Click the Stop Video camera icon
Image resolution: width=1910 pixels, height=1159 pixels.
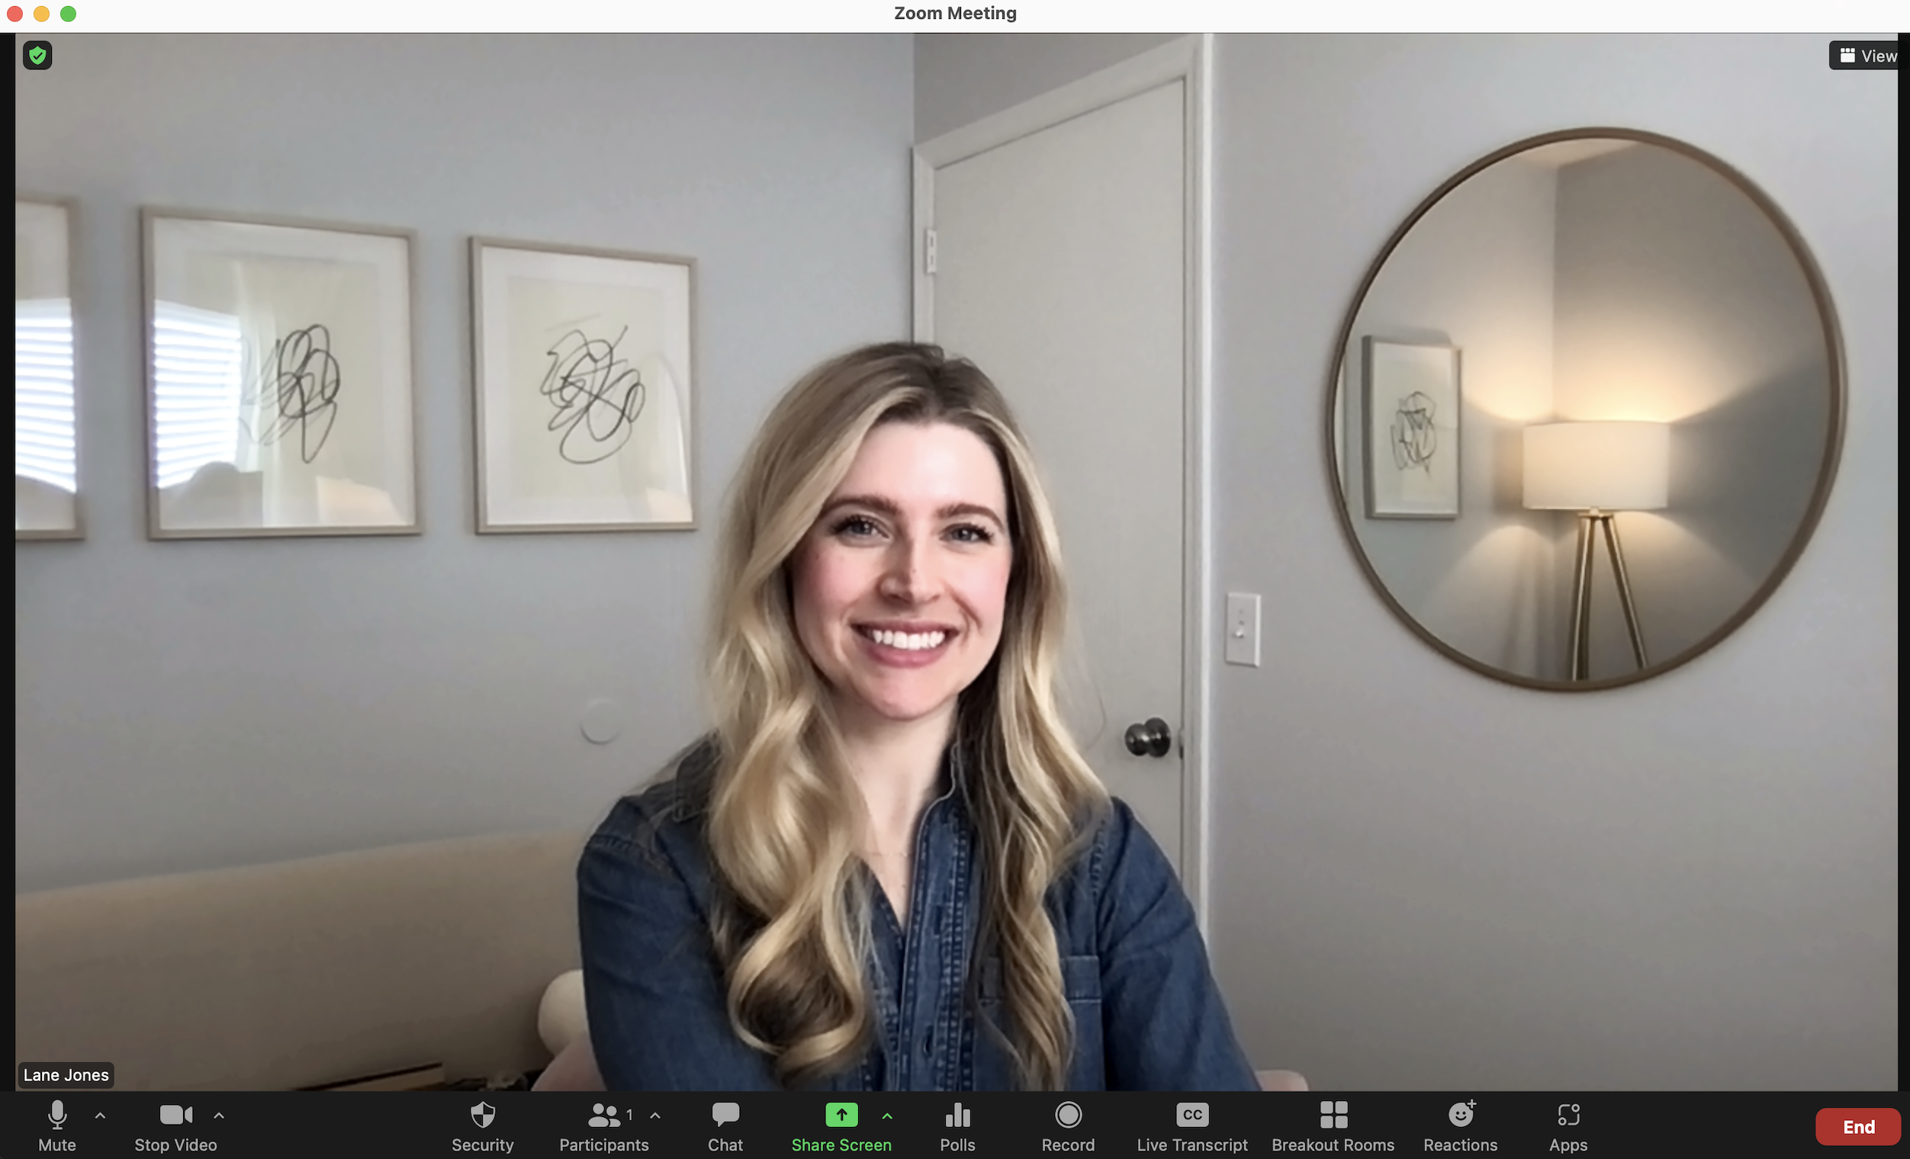[x=175, y=1114]
